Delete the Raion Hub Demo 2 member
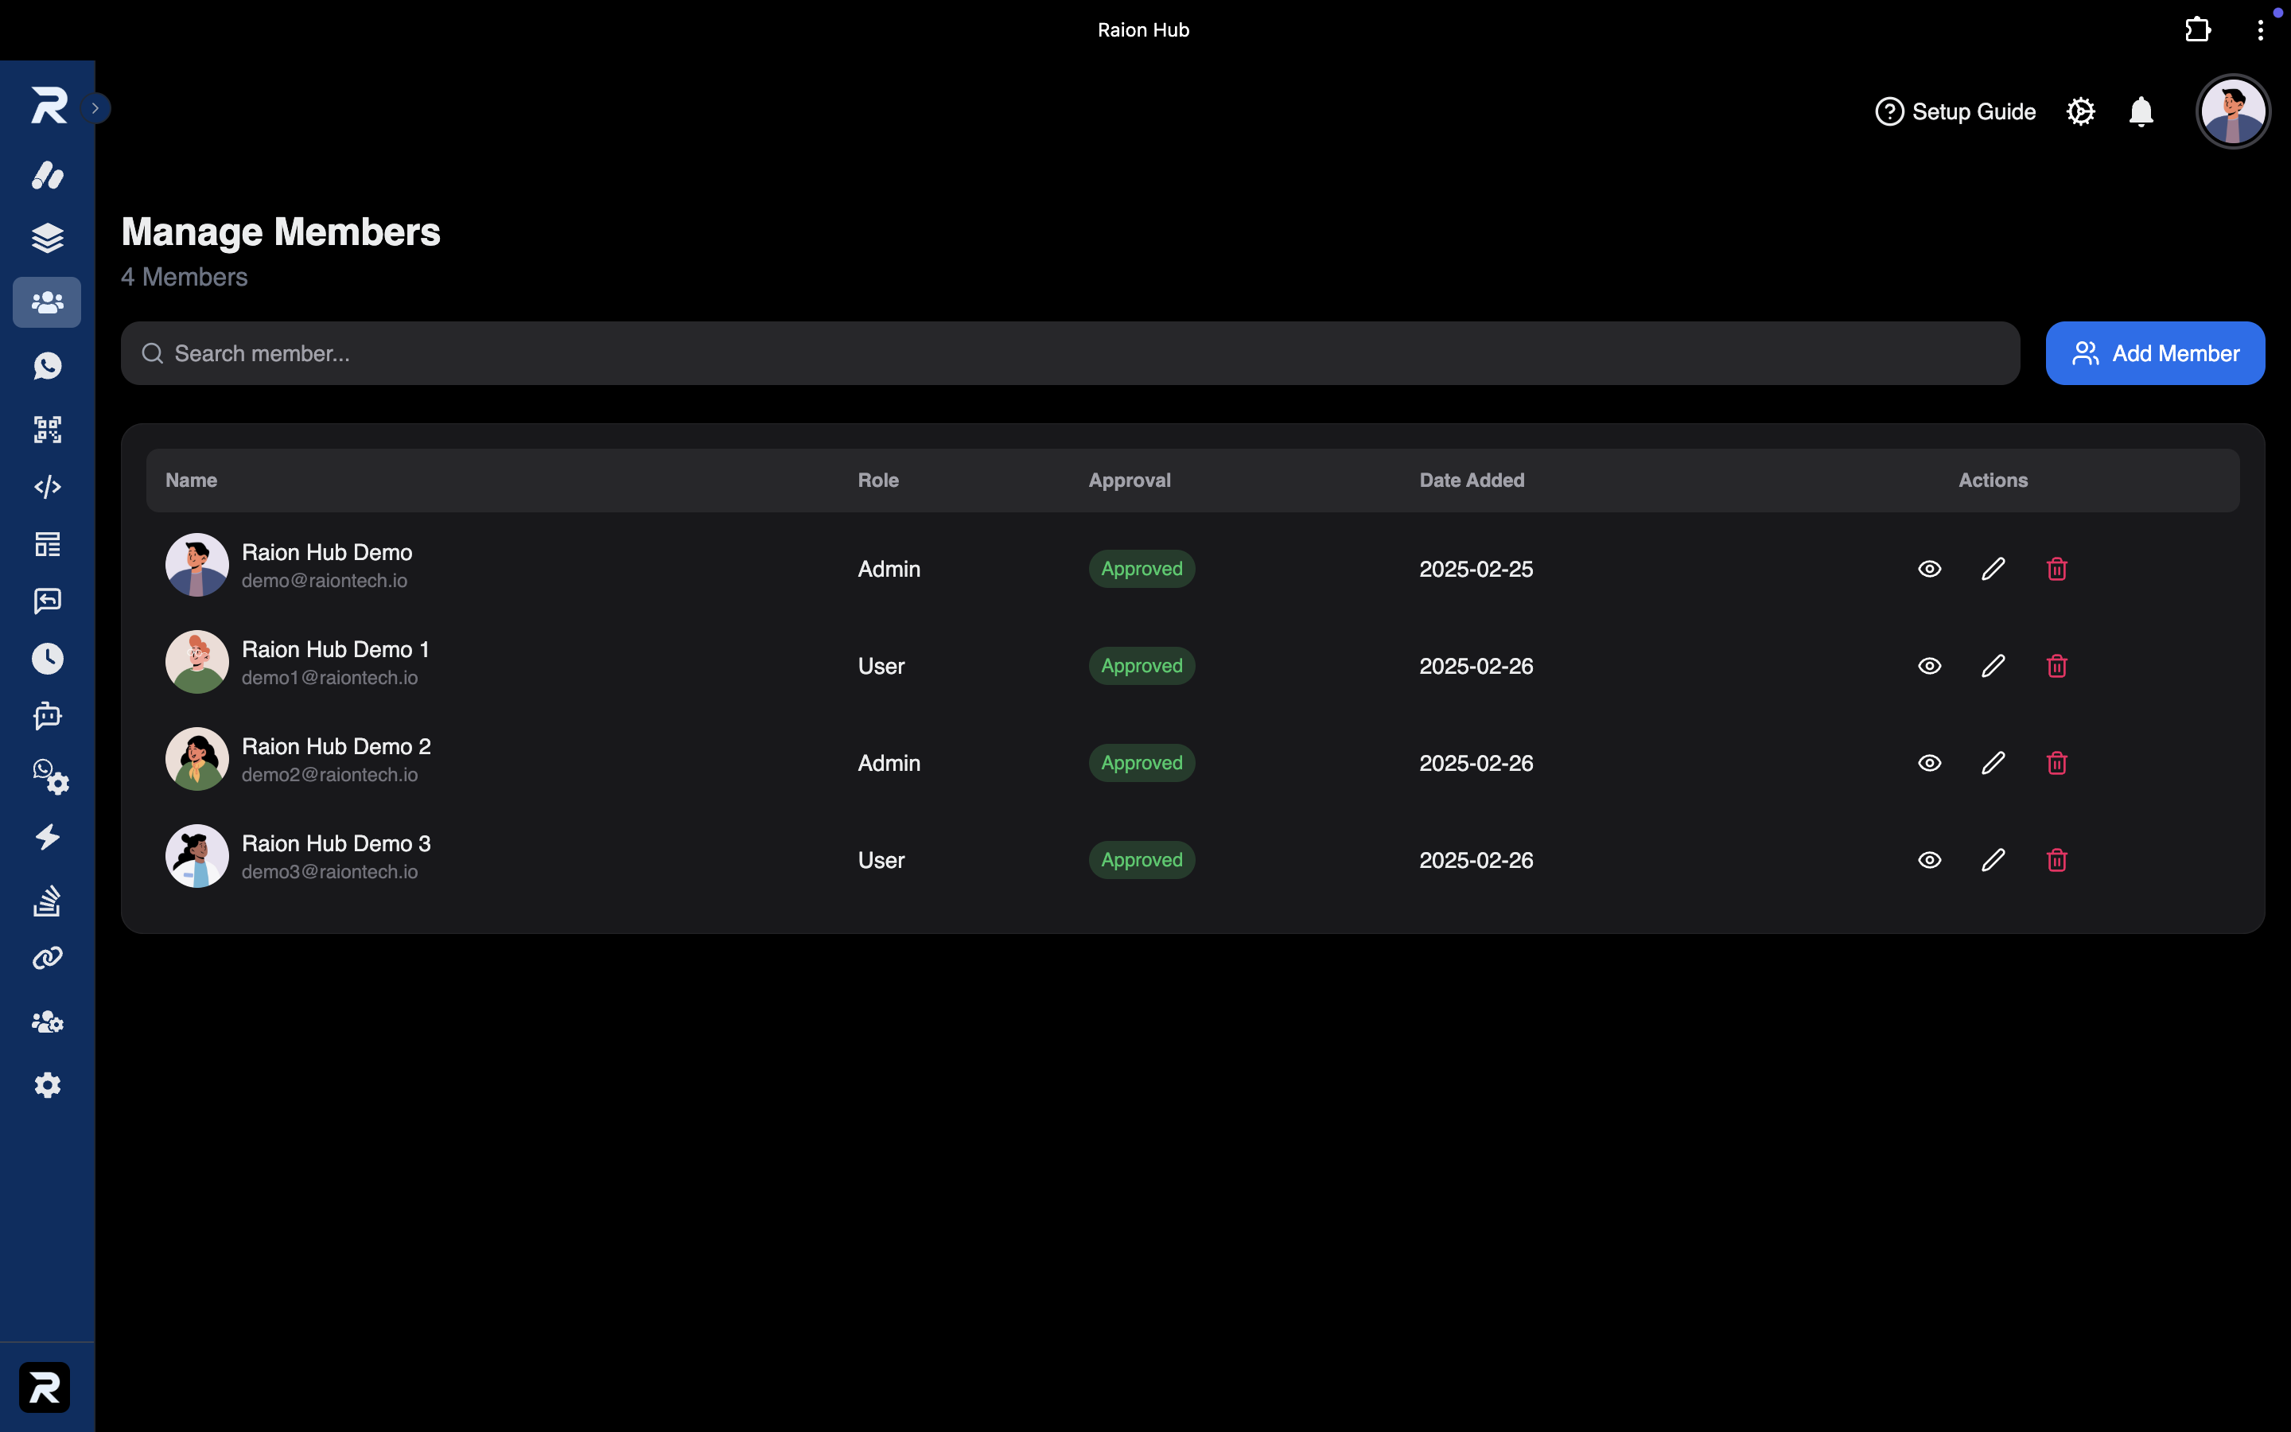The width and height of the screenshot is (2291, 1432). pyautogui.click(x=2056, y=764)
